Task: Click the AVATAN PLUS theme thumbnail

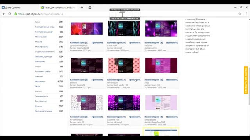Action: click(x=87, y=103)
